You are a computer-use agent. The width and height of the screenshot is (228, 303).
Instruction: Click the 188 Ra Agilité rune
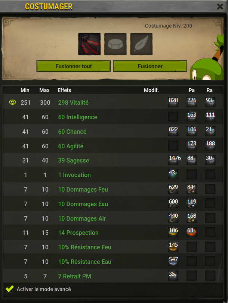210,145
